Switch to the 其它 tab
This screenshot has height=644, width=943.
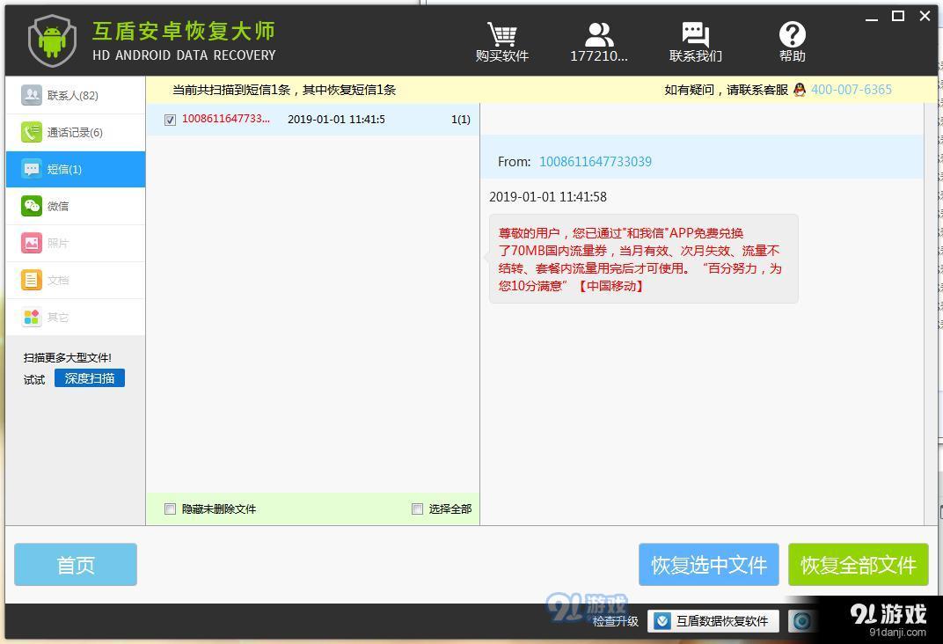75,317
